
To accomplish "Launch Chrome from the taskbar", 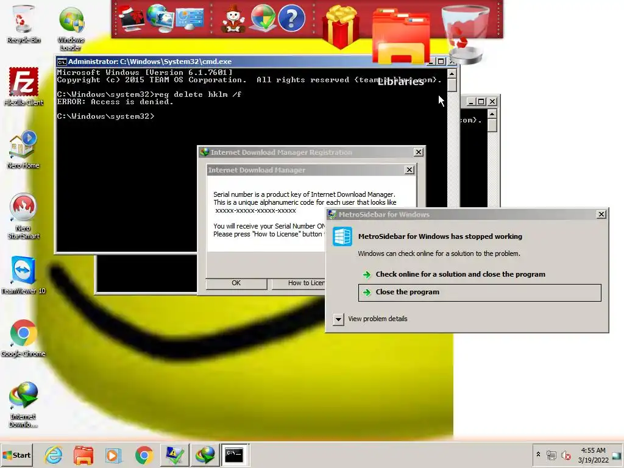I will (x=144, y=455).
